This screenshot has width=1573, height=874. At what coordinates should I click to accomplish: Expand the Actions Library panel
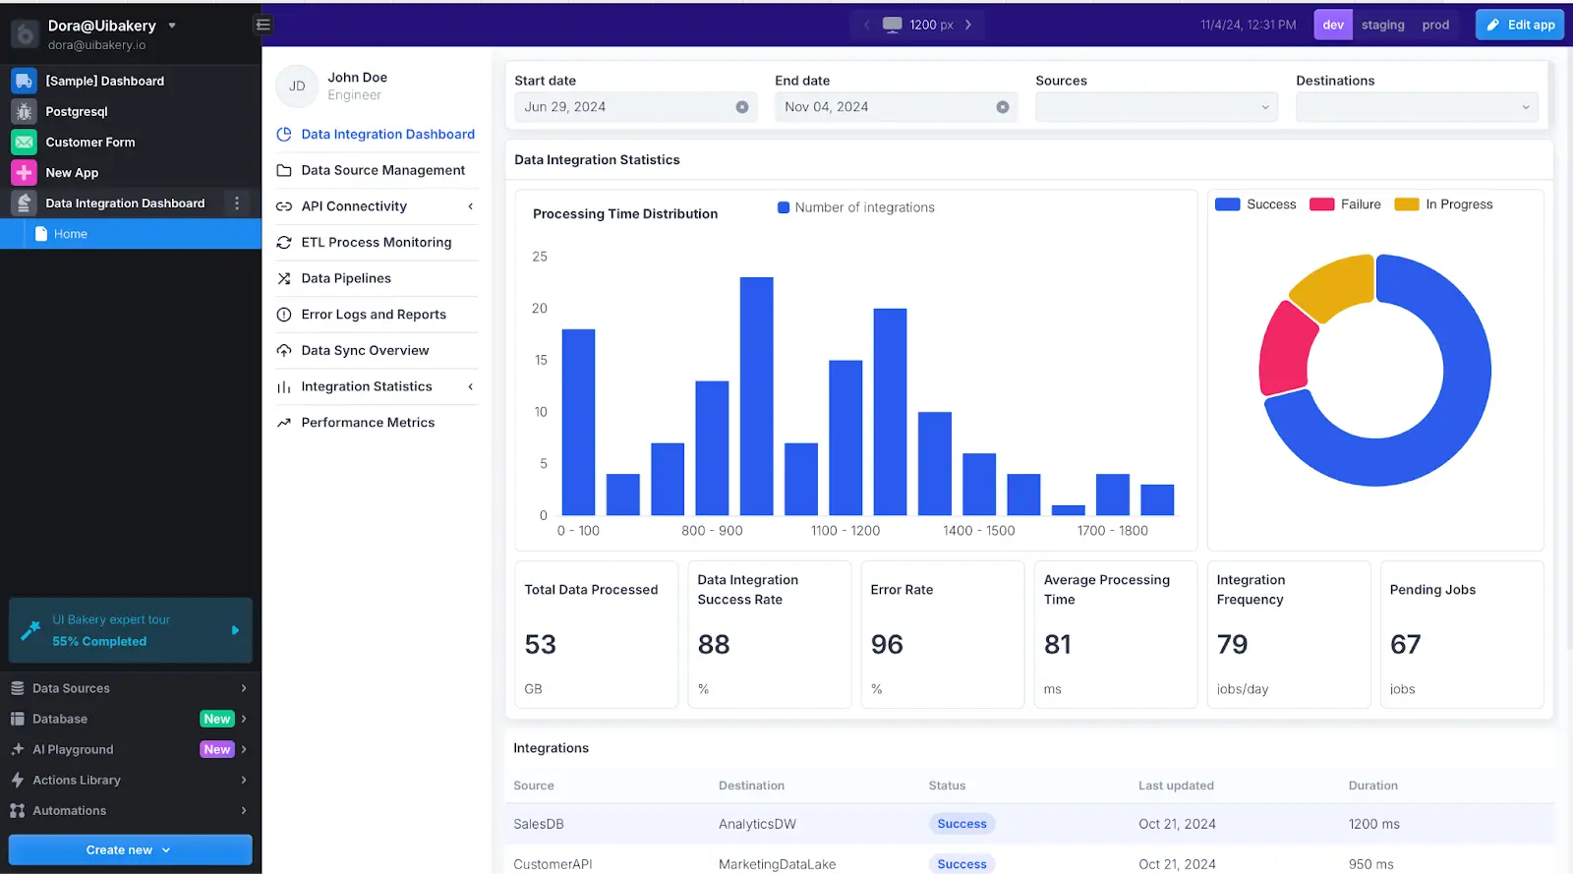pyautogui.click(x=244, y=780)
